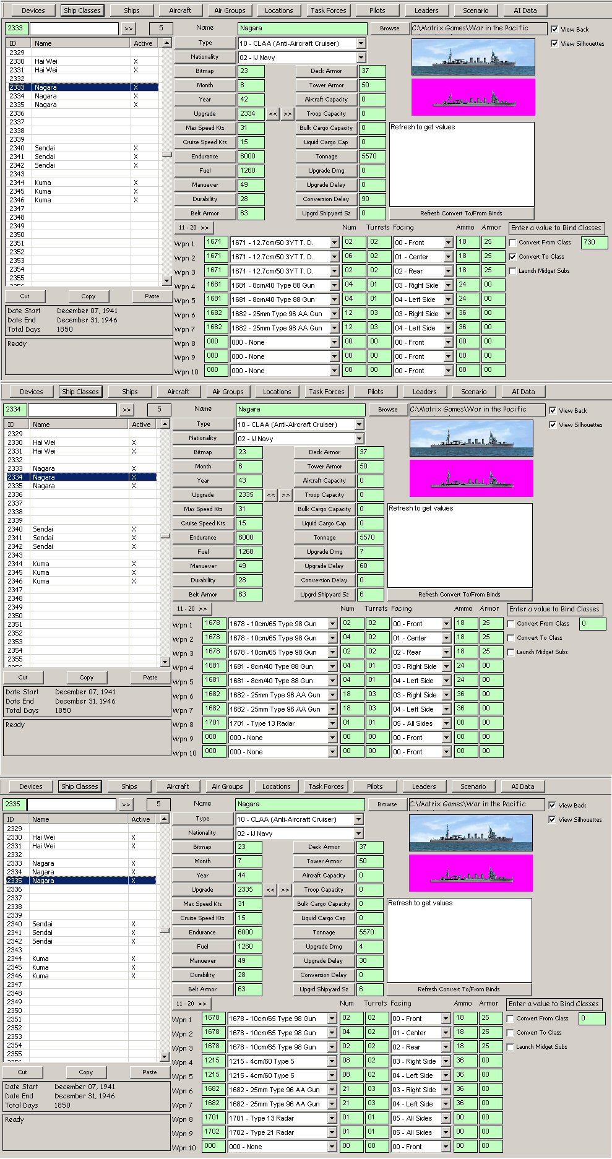Toggle View Back checkbox in panel 2333
The image size is (612, 1159).
click(554, 29)
